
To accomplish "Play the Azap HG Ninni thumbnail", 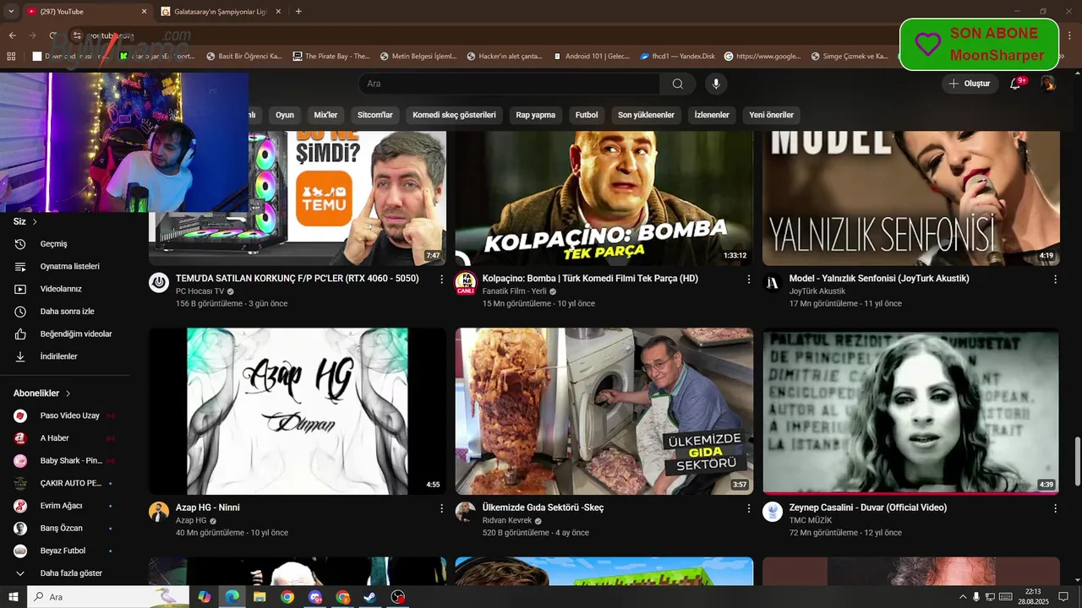I will (x=298, y=411).
